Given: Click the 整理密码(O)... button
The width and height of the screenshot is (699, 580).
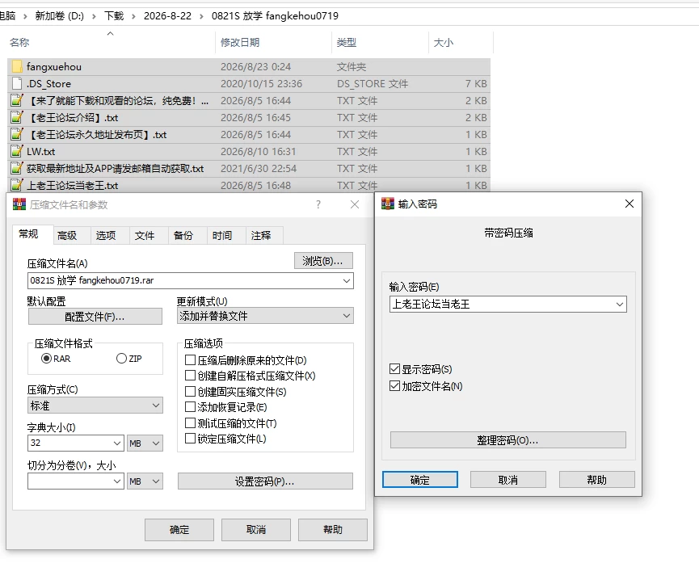Looking at the screenshot, I should tap(507, 439).
